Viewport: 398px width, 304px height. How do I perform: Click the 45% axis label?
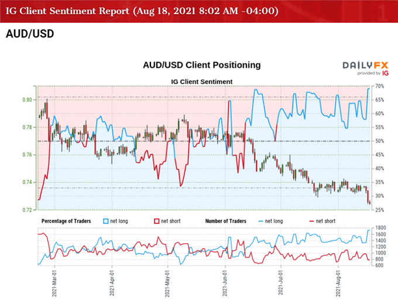(x=379, y=155)
